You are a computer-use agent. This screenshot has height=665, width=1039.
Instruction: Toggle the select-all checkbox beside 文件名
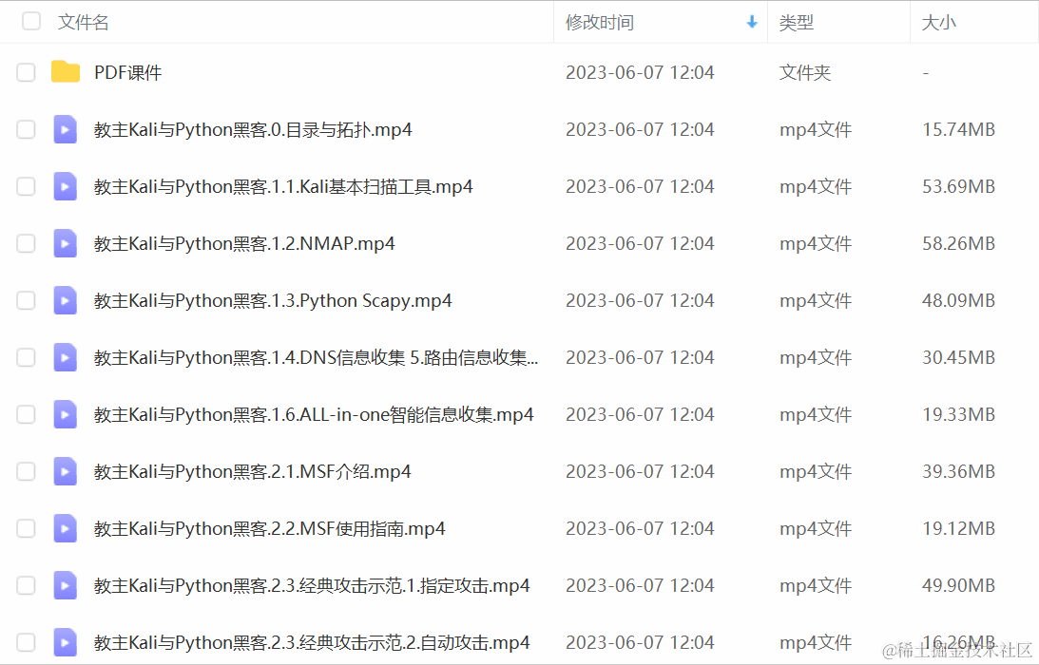(31, 21)
